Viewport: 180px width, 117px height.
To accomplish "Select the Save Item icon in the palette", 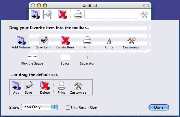I will click(x=43, y=41).
